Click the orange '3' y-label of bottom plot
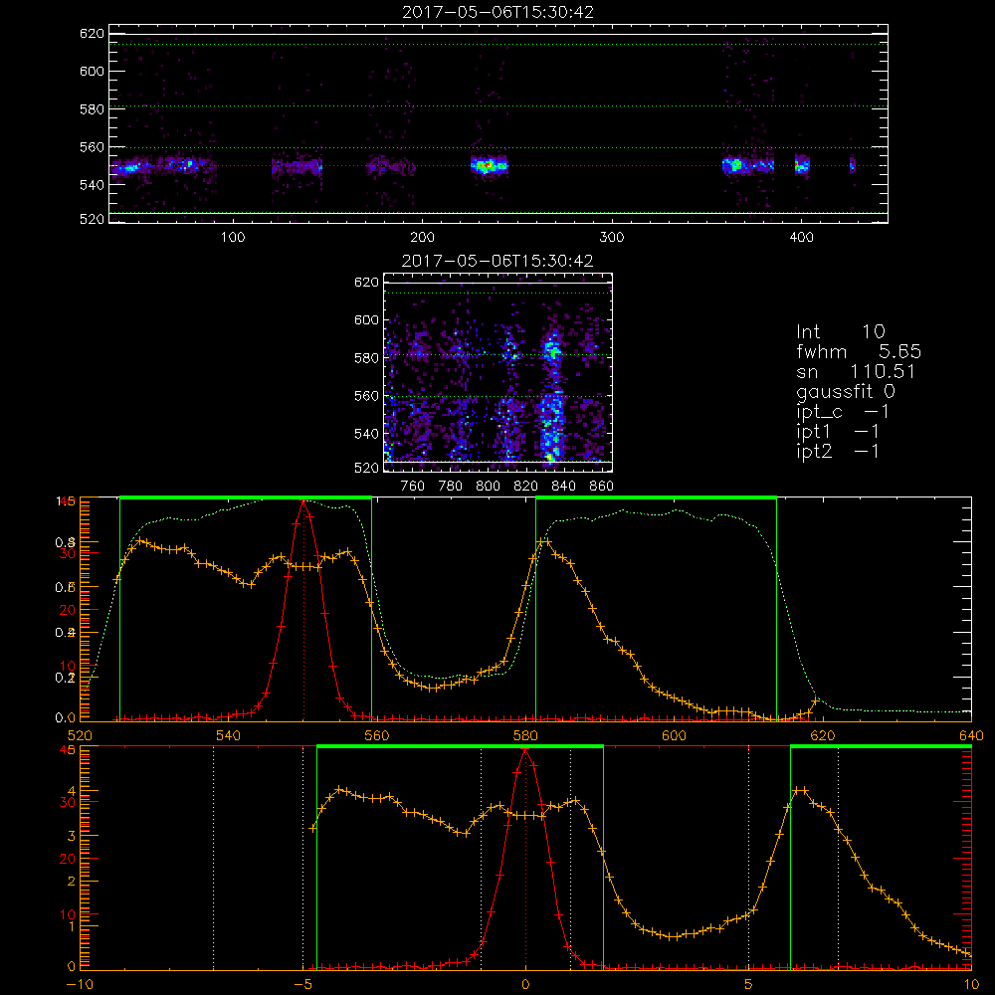This screenshot has width=995, height=995. [71, 837]
